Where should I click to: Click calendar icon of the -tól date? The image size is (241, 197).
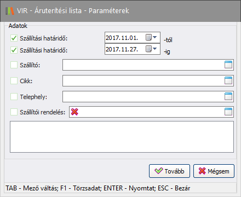148,37
